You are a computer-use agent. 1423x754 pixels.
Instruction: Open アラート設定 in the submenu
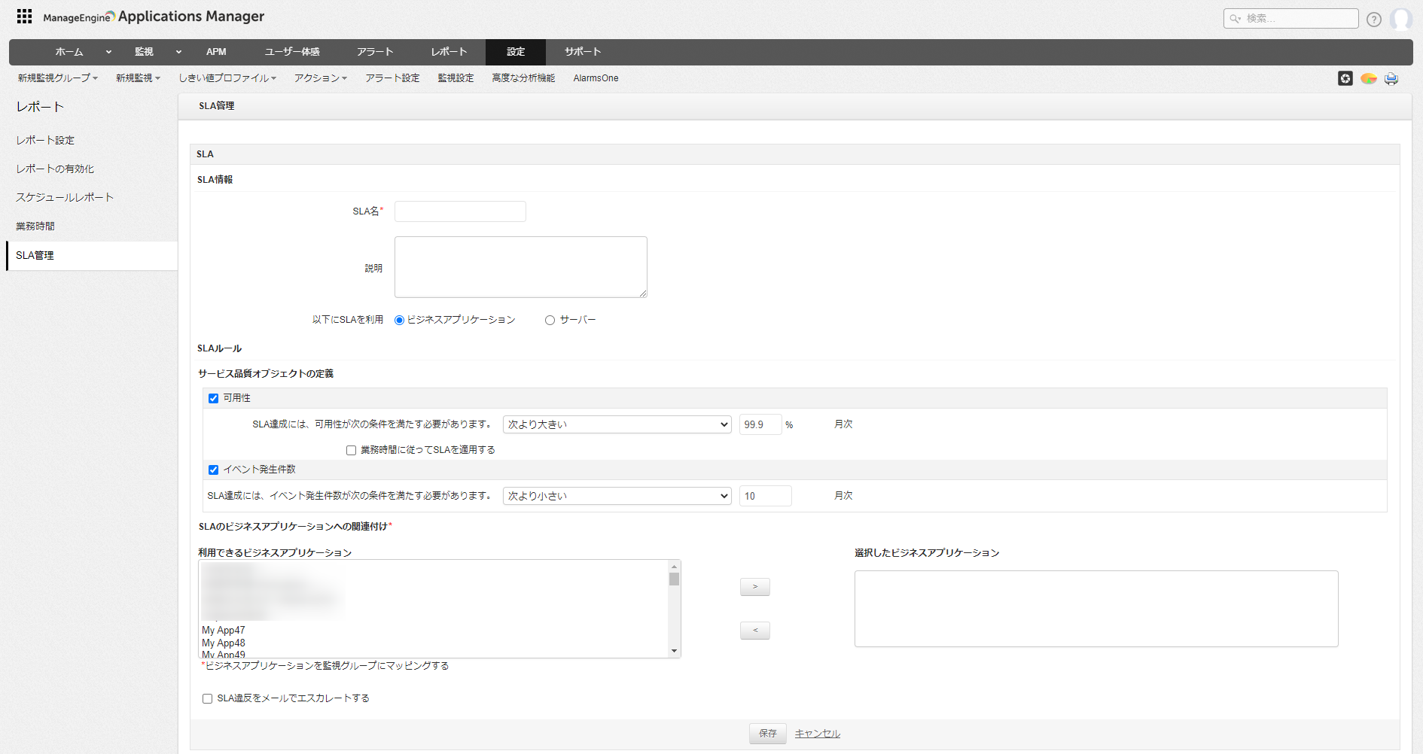click(393, 78)
